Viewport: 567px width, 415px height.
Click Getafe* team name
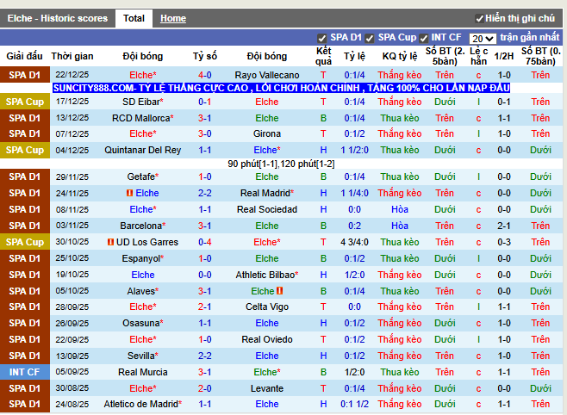143,177
